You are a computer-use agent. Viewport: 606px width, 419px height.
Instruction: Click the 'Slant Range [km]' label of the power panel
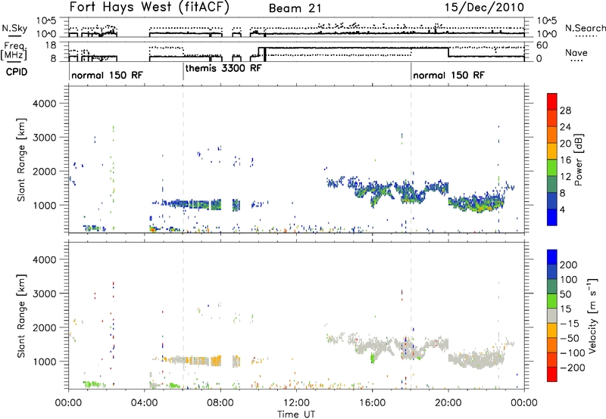[x=21, y=160]
